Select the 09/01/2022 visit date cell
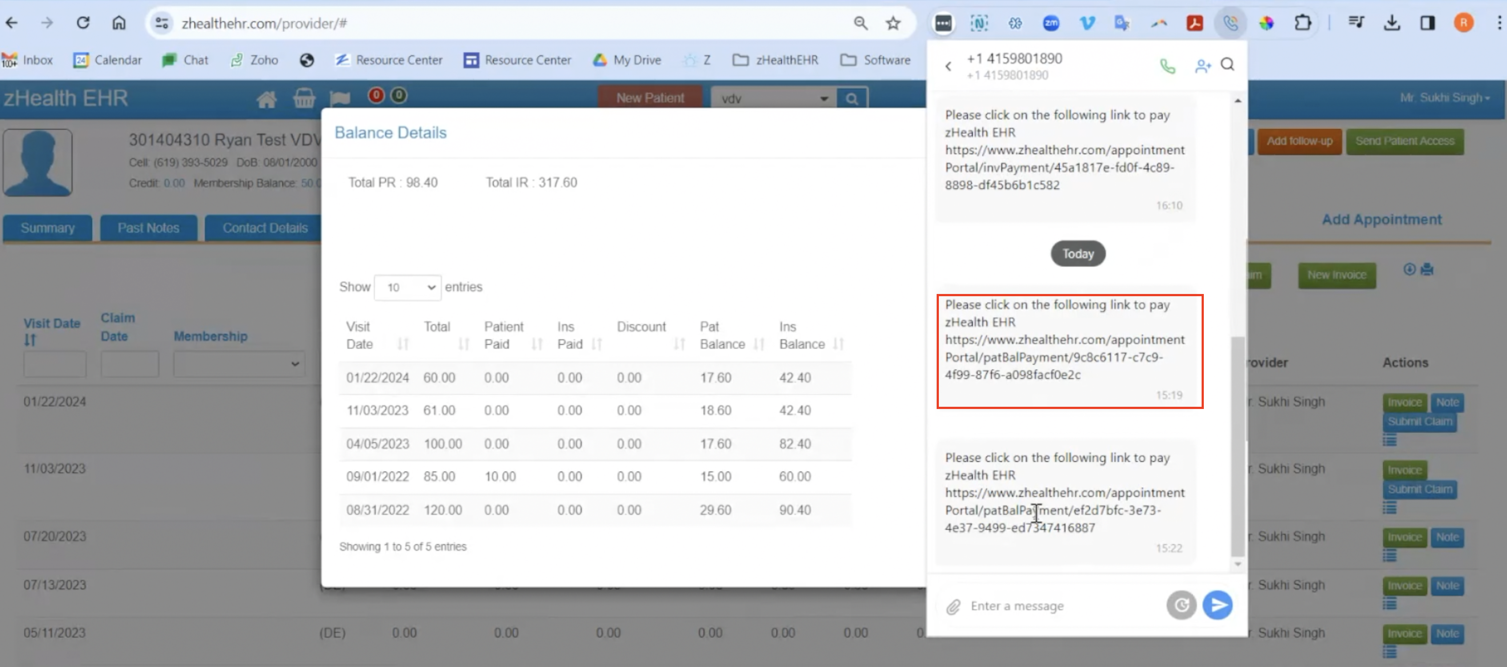Screen dimensions: 1507x667 coord(377,477)
